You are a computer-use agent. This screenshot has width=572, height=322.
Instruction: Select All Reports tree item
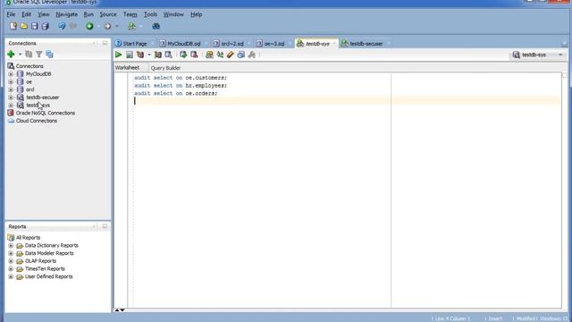[x=28, y=237]
